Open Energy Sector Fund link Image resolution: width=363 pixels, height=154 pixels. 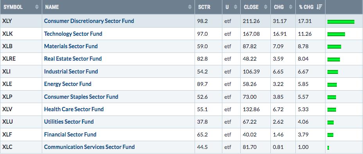pyautogui.click(x=68, y=84)
